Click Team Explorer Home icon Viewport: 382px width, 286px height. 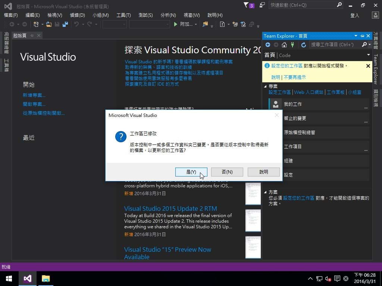284,45
